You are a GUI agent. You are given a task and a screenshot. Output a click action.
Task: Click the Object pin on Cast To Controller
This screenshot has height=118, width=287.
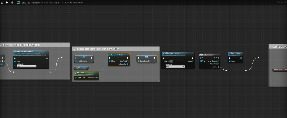coord(110,61)
